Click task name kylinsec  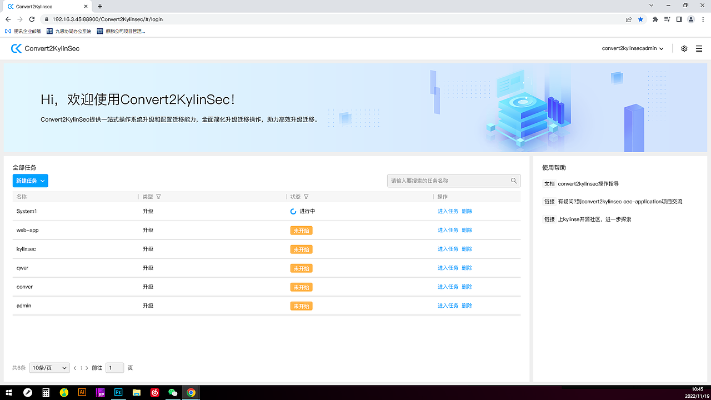(26, 249)
